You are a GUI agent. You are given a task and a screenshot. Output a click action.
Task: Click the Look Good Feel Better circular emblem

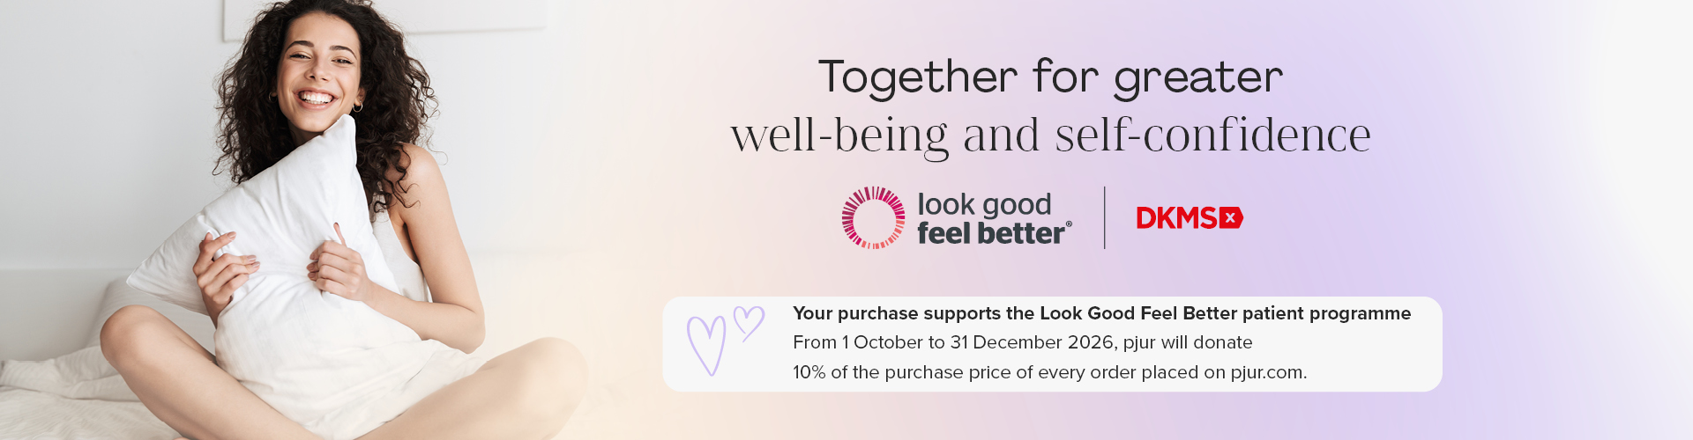tap(873, 217)
